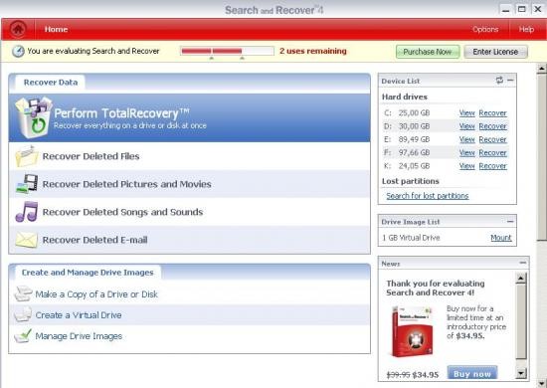Click the Purchase Now button

point(428,52)
